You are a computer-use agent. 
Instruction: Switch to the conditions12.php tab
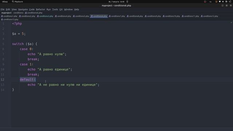[210, 16]
